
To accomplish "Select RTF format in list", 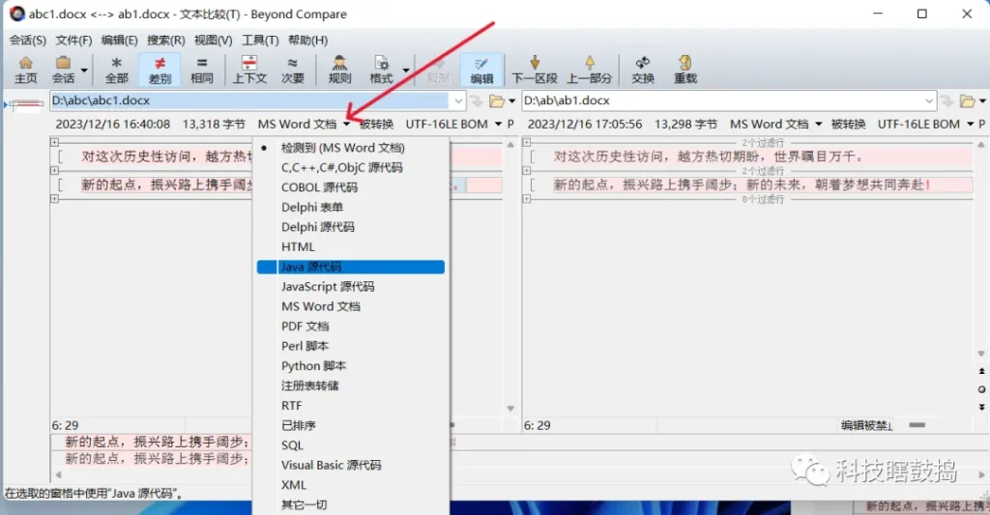I will coord(351,405).
